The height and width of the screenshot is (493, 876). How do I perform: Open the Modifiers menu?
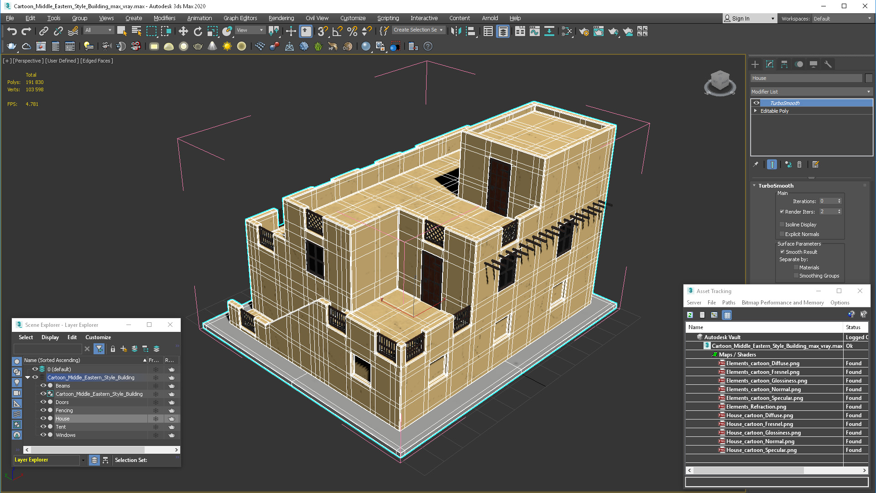click(x=164, y=18)
